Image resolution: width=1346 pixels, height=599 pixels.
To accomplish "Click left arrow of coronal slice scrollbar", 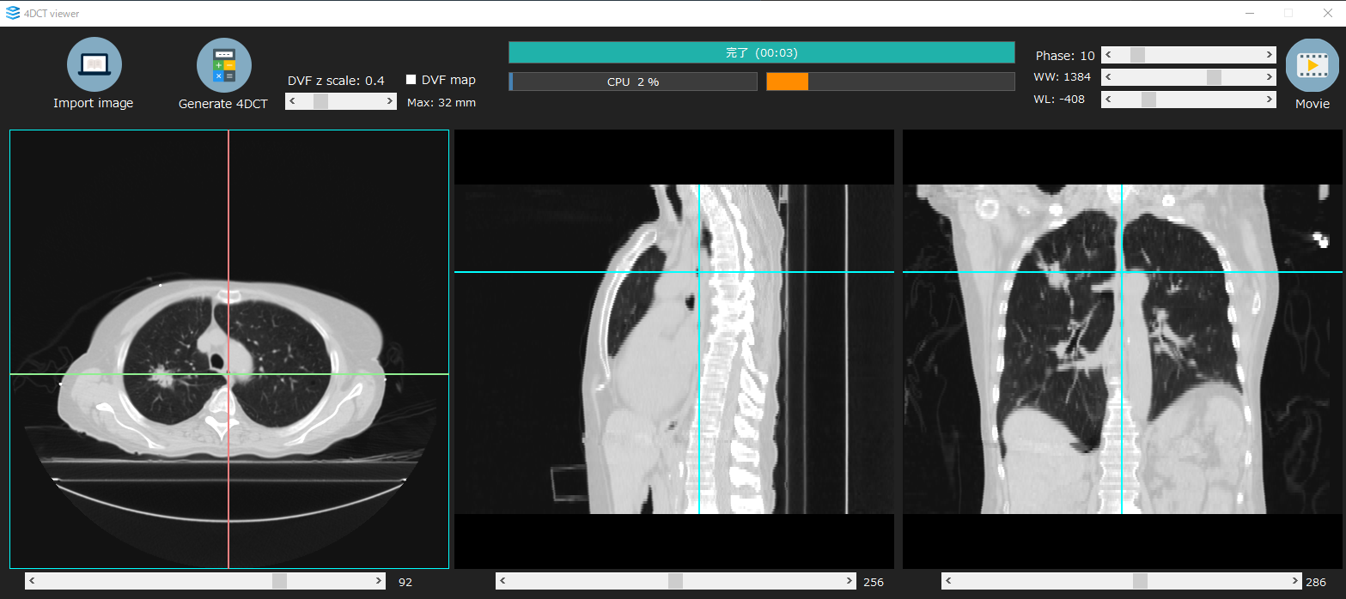I will click(948, 581).
